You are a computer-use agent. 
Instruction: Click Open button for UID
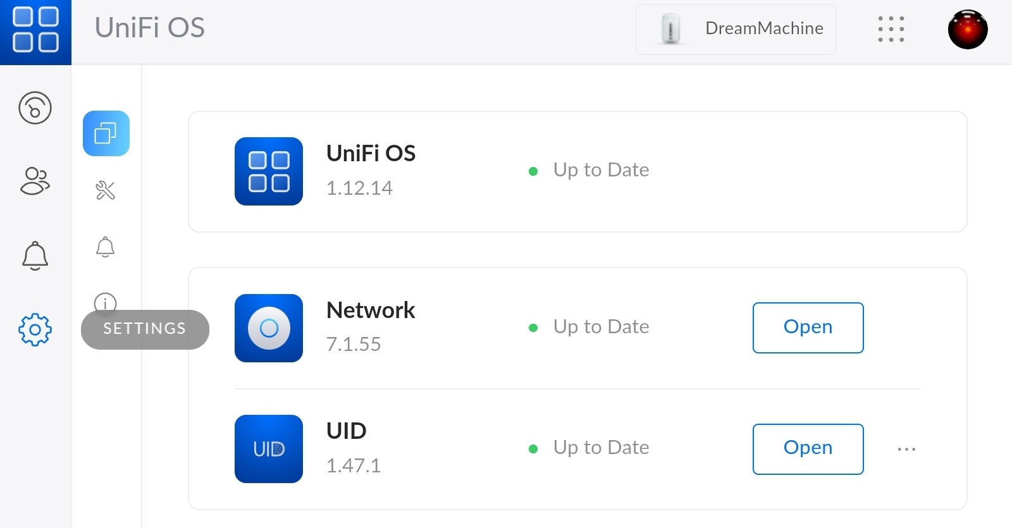click(x=808, y=448)
